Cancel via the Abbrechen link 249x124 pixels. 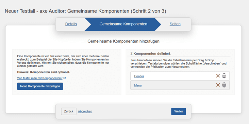(85, 111)
